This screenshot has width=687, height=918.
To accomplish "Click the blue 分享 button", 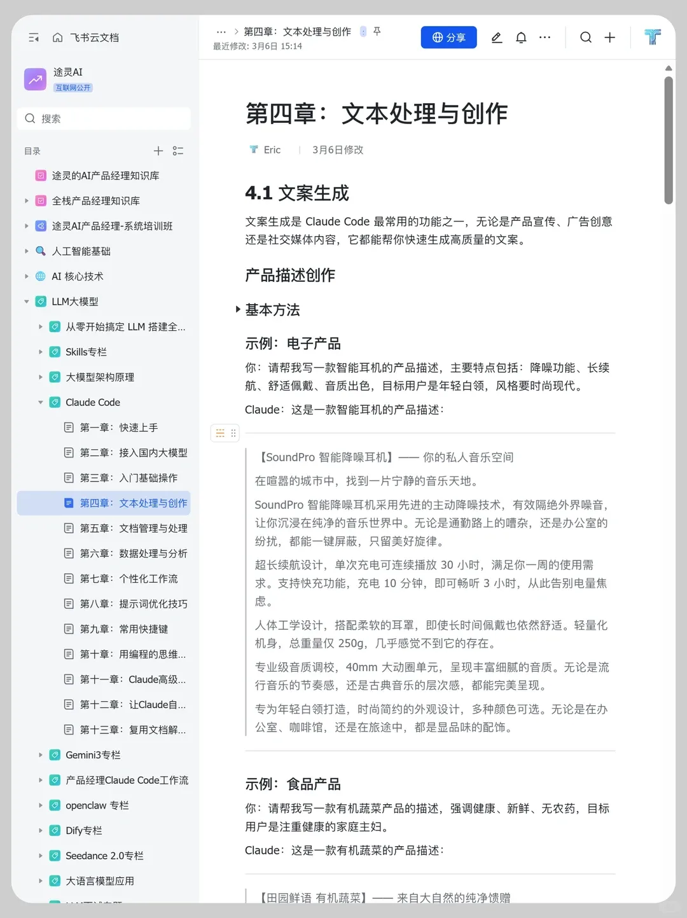I will [x=448, y=38].
